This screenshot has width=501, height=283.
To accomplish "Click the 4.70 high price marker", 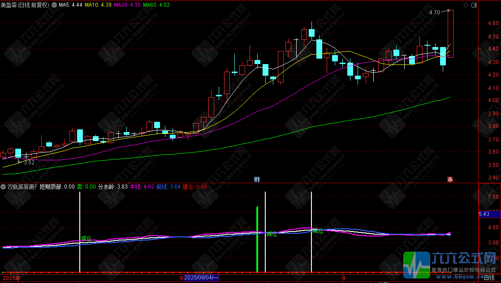I will click(x=435, y=13).
